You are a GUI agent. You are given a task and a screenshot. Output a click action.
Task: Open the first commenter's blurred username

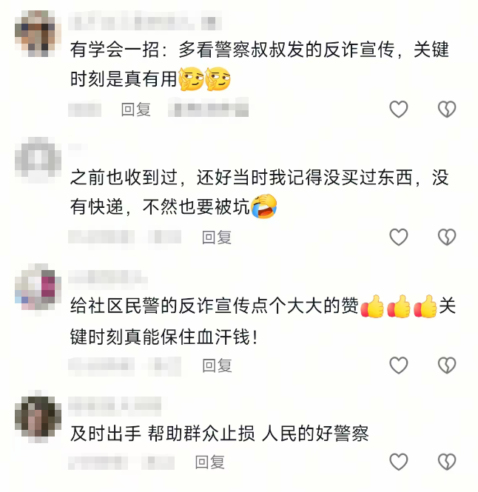coord(145,21)
